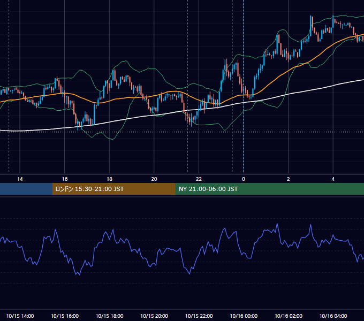The image size is (364, 321).
Task: Click the 10/15 18:00 date label
Action: point(109,316)
